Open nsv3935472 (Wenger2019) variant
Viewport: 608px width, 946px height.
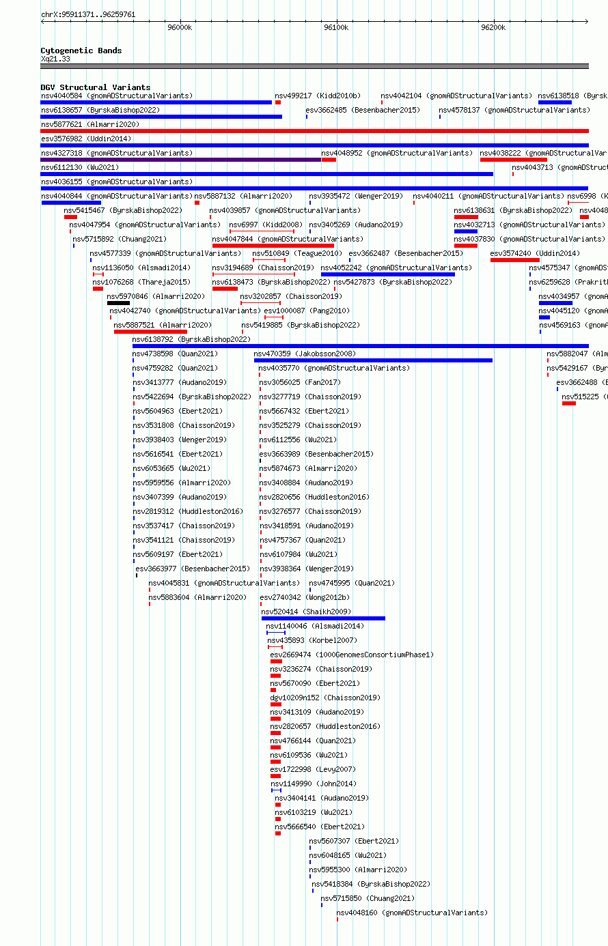point(356,196)
